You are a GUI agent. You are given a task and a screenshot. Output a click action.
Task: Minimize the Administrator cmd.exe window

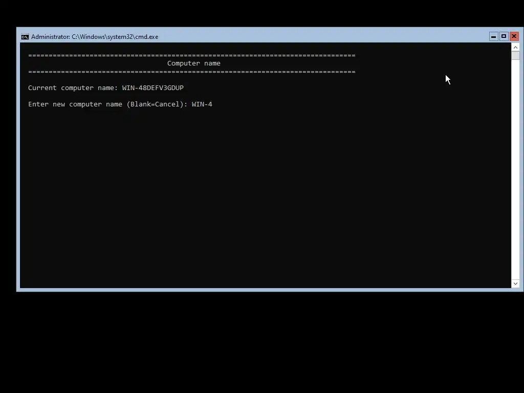click(494, 36)
